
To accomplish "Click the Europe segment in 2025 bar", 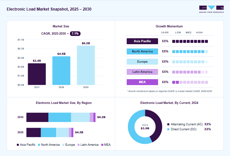I will click(x=62, y=133).
